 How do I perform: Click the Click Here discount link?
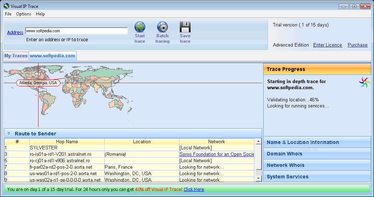(194, 189)
